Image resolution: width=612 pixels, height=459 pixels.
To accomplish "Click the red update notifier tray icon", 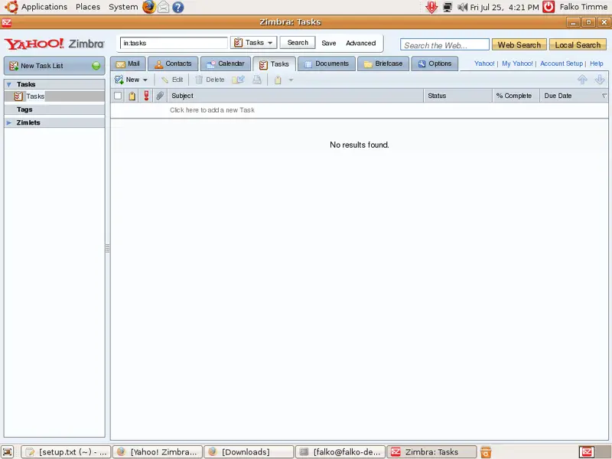I will tap(431, 7).
